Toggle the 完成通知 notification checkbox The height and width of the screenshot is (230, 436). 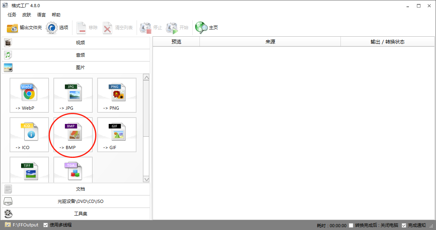click(x=404, y=225)
